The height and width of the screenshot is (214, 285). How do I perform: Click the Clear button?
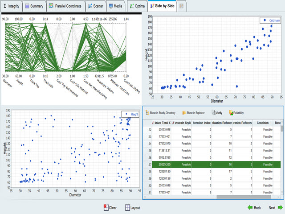click(110, 208)
